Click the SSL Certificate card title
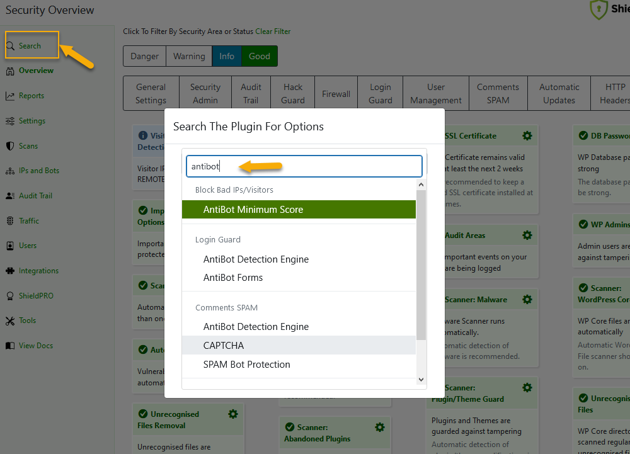The height and width of the screenshot is (454, 630). click(x=471, y=135)
